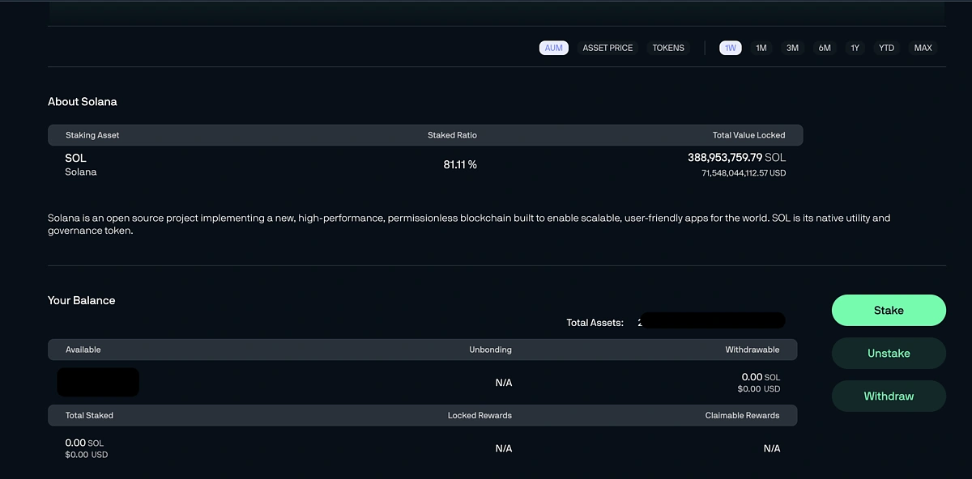Click the Unbonding column header
The height and width of the screenshot is (479, 972).
pos(490,350)
